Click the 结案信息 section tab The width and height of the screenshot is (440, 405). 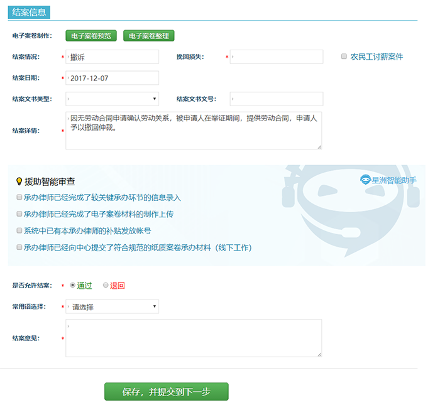click(x=29, y=13)
